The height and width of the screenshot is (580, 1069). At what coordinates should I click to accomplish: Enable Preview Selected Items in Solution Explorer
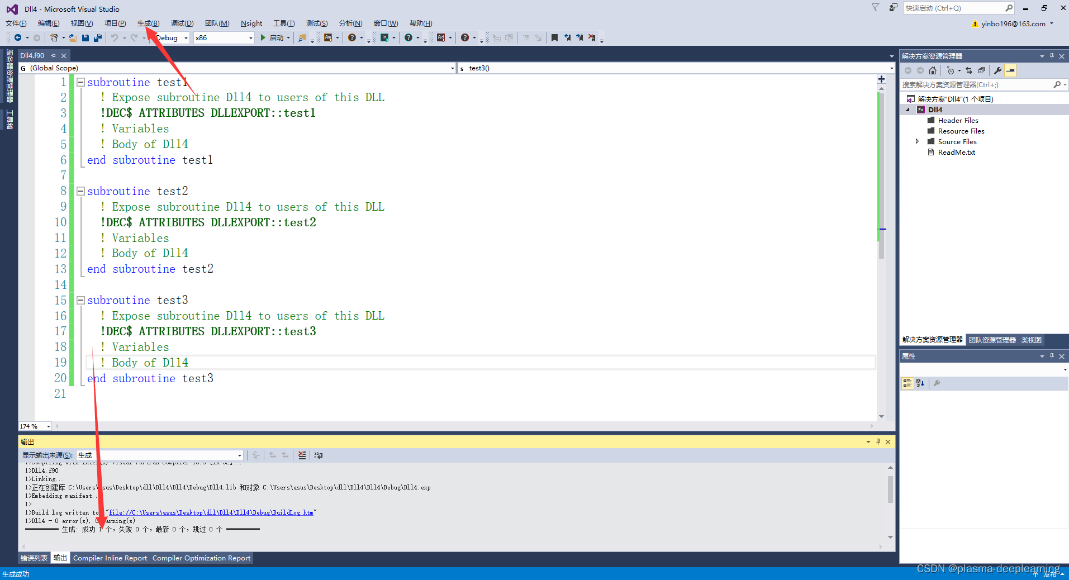click(1011, 70)
